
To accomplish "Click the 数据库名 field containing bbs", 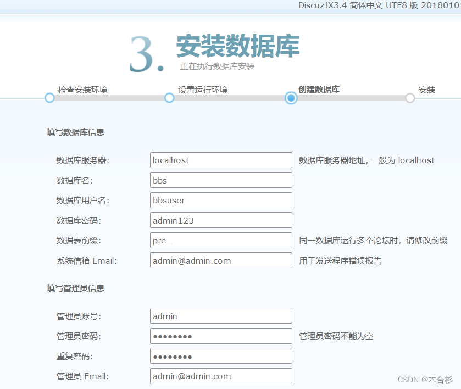I will point(221,180).
